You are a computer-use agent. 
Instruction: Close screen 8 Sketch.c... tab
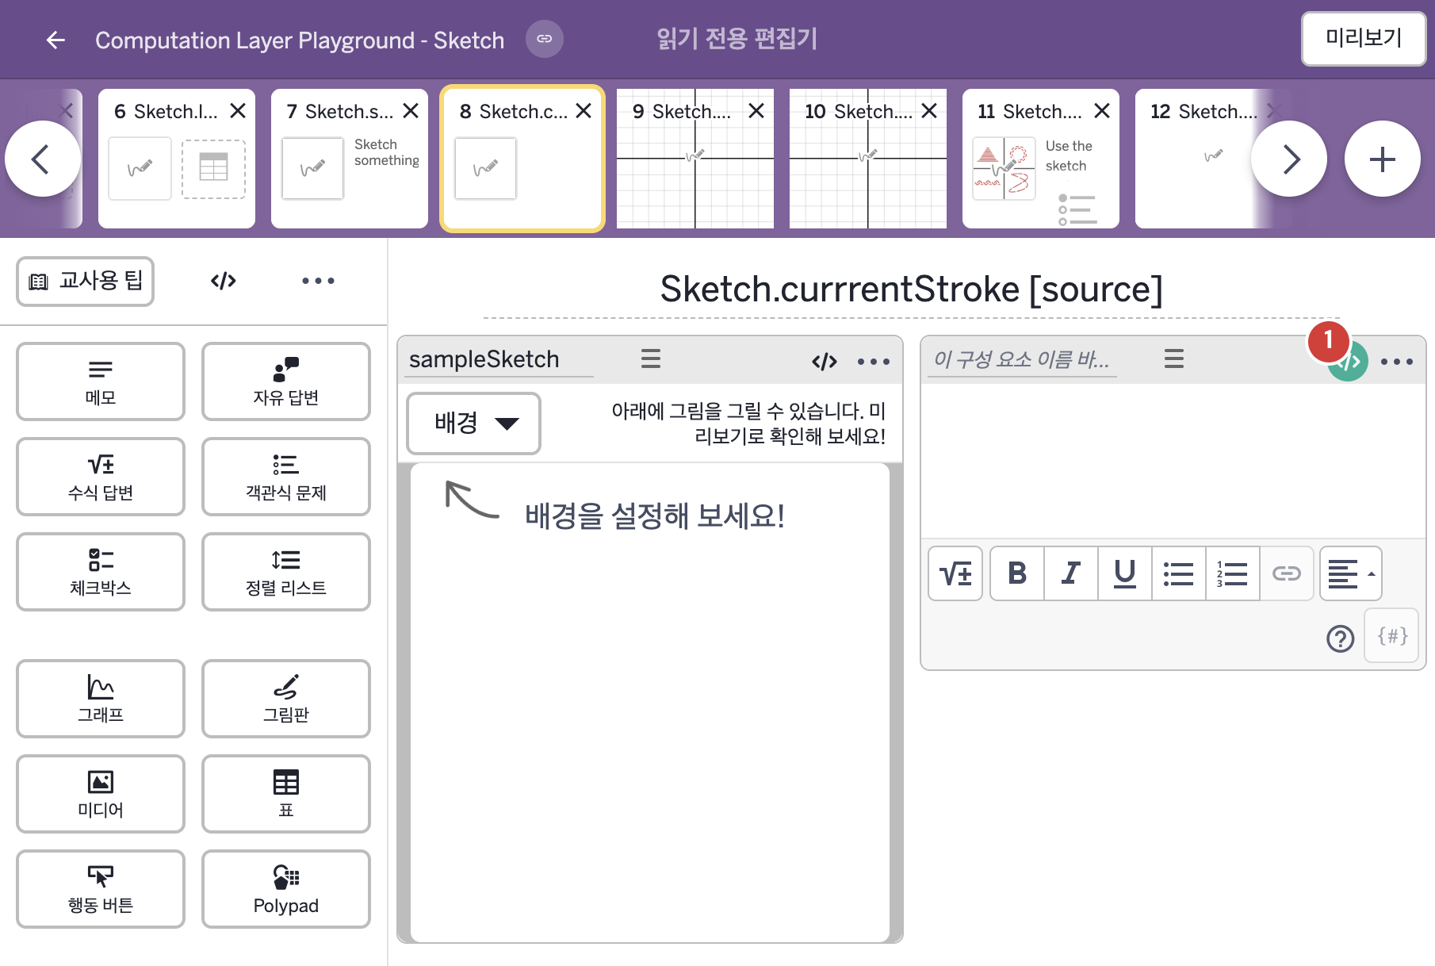[584, 111]
